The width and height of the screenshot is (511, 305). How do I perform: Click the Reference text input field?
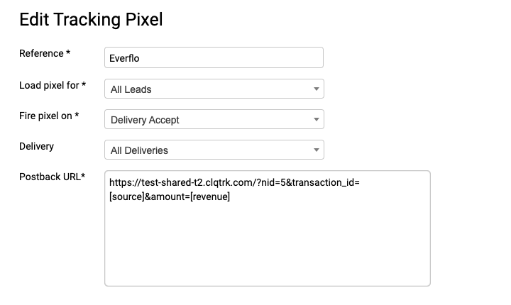214,57
